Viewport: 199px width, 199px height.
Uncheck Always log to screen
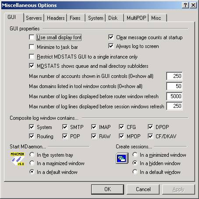pyautogui.click(x=111, y=46)
